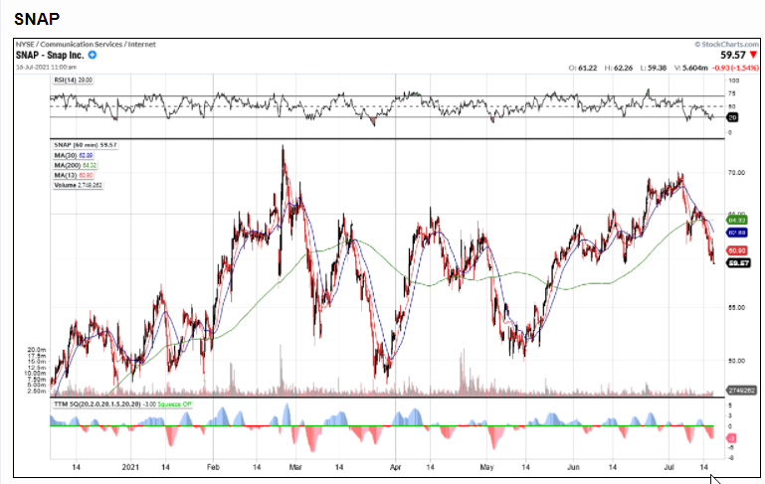This screenshot has height=484, width=765.
Task: Click the 50.00 price axis label
Action: (736, 361)
